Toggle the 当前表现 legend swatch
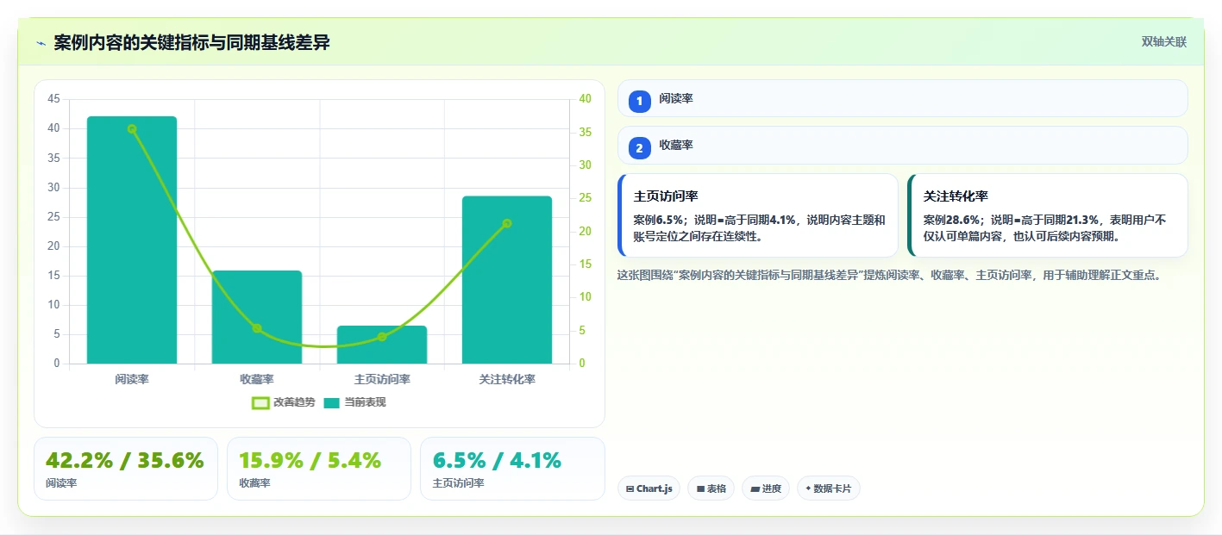 pos(332,402)
